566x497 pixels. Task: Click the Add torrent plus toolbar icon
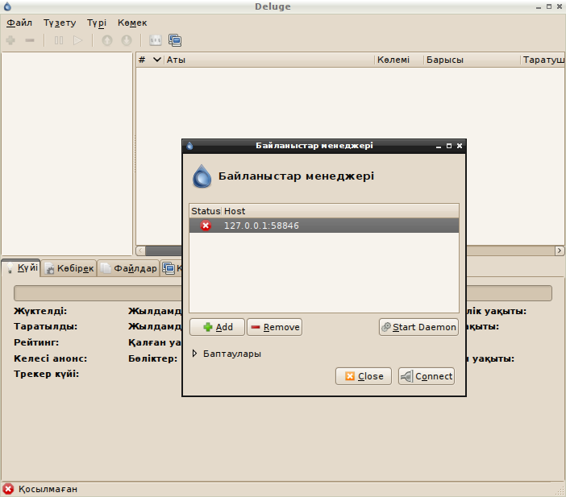pos(10,40)
